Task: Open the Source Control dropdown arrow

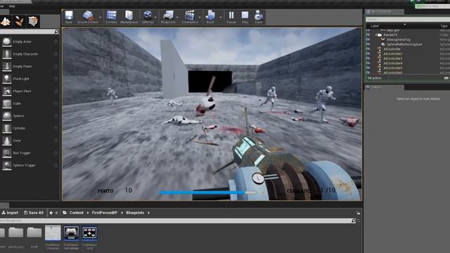Action: 100,18
